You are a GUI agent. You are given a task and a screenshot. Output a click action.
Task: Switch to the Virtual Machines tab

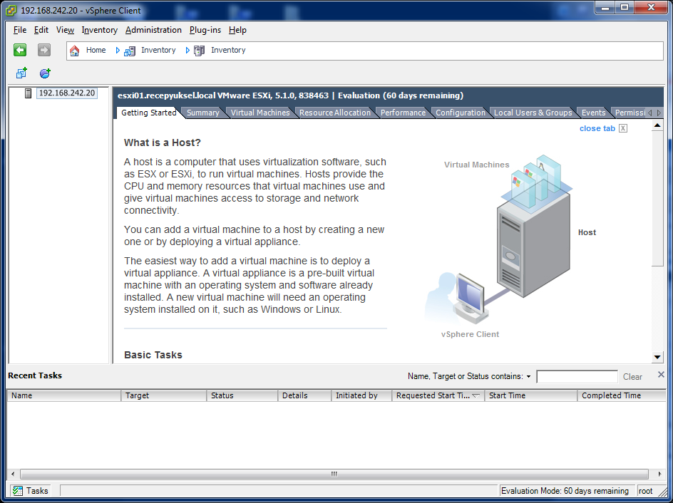pyautogui.click(x=260, y=113)
